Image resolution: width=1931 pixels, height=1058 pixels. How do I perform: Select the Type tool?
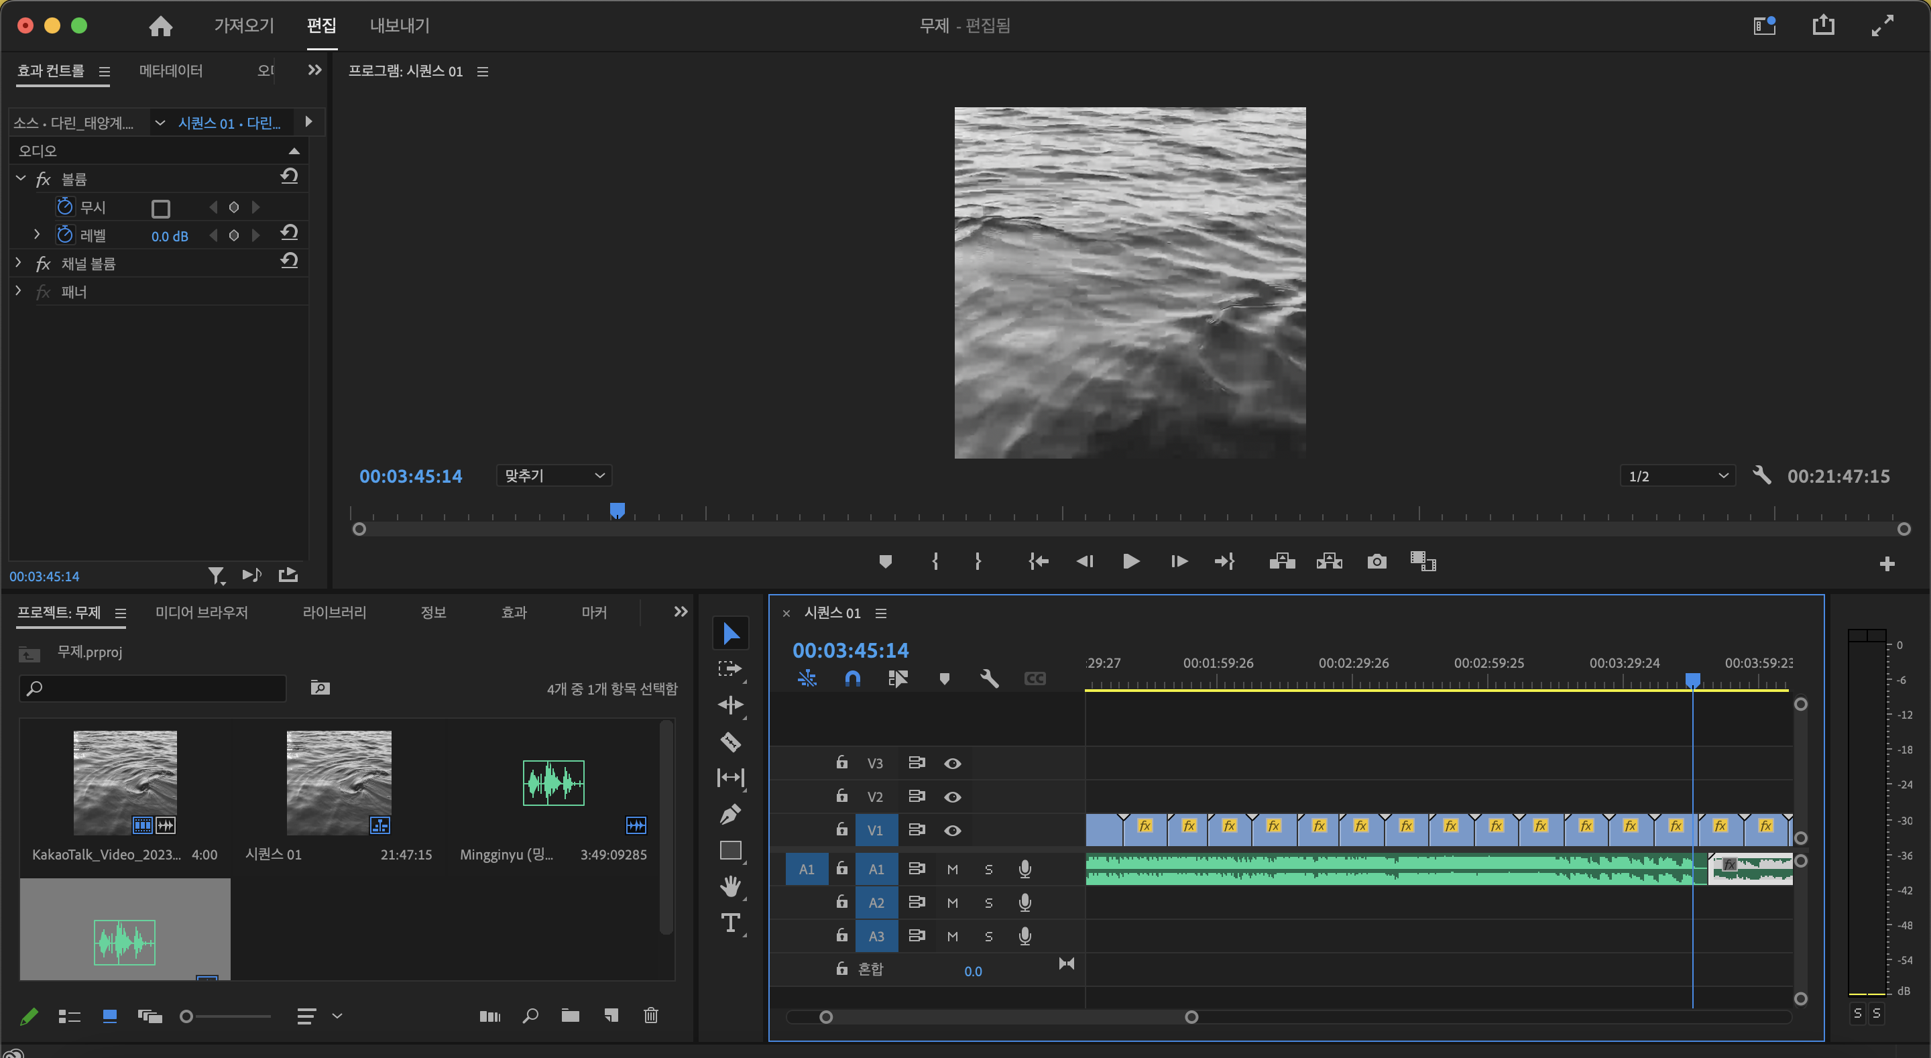(x=730, y=923)
